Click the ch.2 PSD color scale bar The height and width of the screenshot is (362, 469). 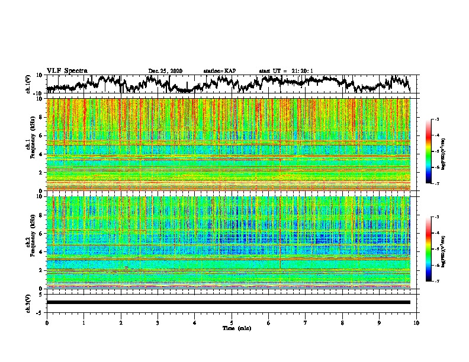pos(428,249)
